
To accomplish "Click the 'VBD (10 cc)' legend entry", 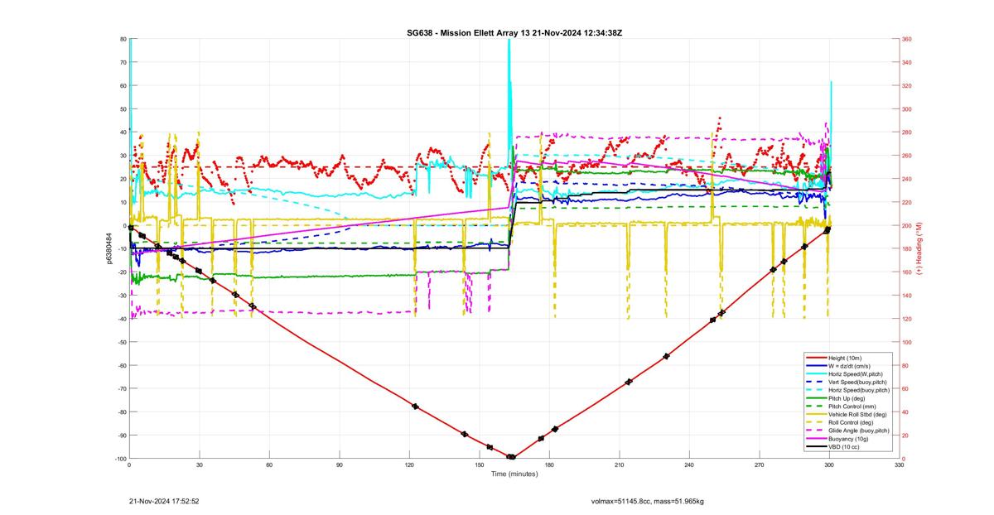I will click(844, 447).
